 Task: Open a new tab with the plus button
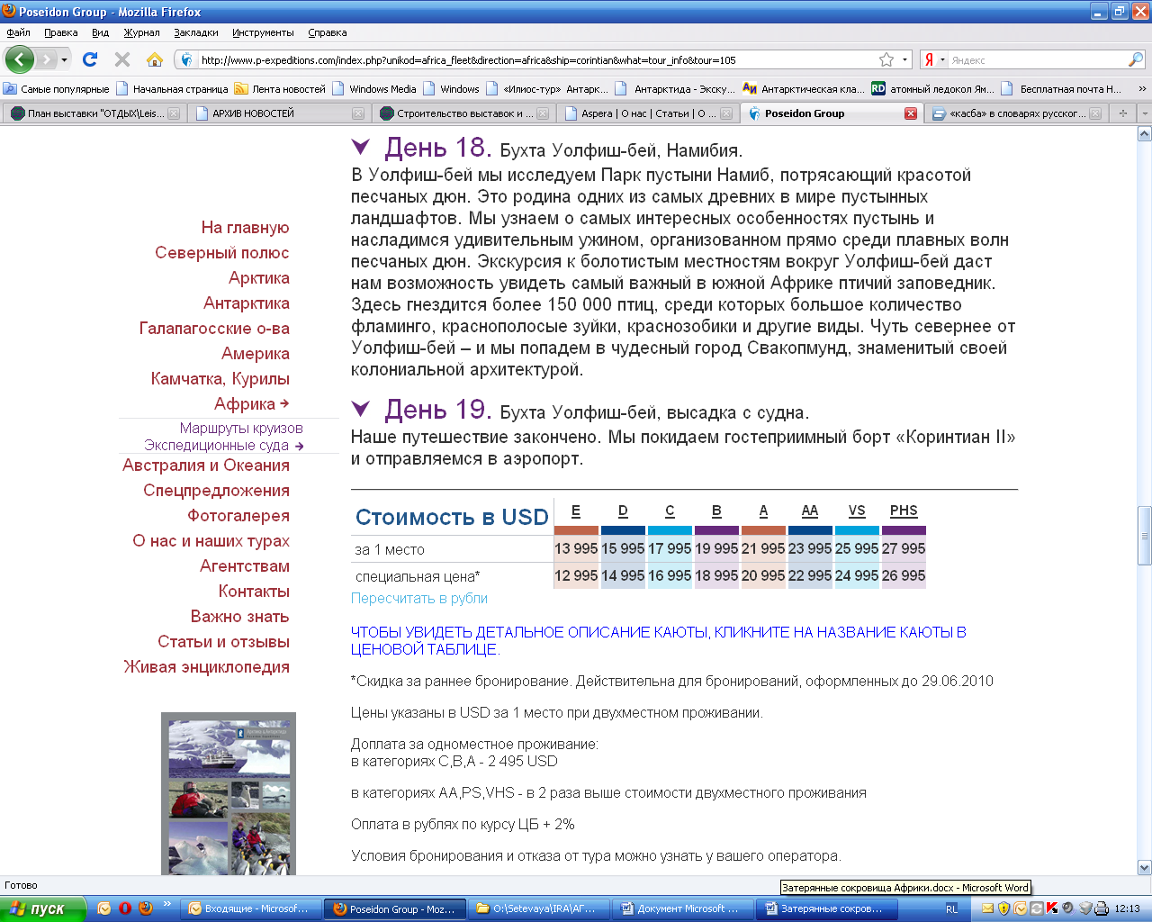[1122, 113]
